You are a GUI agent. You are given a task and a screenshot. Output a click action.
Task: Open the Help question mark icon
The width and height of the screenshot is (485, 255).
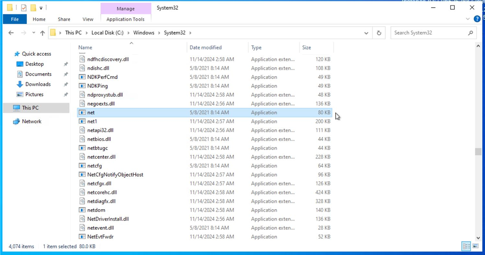(x=477, y=19)
